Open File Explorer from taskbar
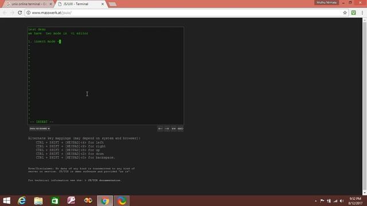Image resolution: width=367 pixels, height=206 pixels. [x=38, y=201]
